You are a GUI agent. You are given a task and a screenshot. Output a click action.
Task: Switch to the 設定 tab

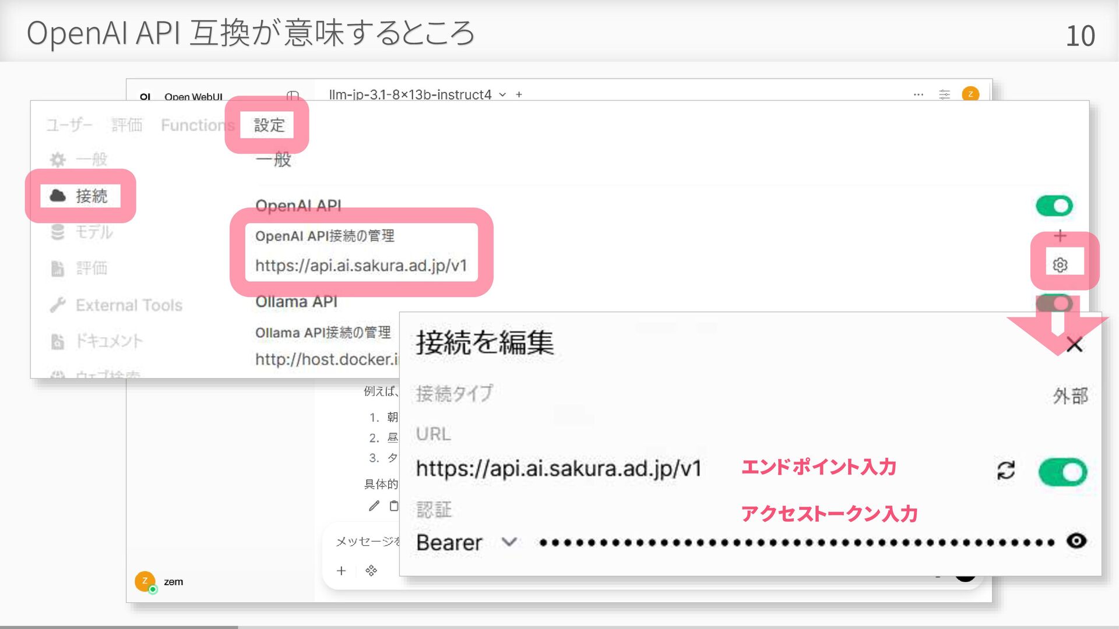(x=269, y=125)
